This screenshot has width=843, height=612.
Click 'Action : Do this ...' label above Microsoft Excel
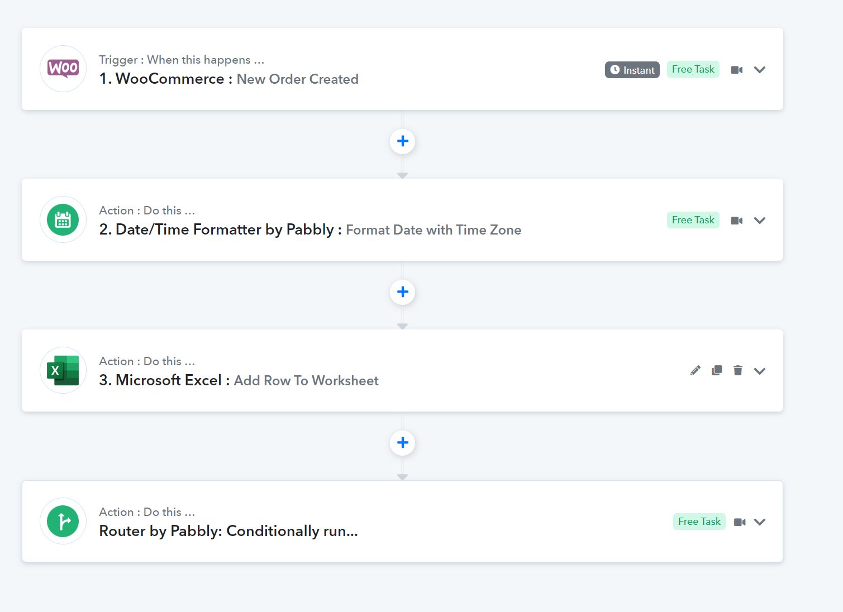(x=147, y=361)
